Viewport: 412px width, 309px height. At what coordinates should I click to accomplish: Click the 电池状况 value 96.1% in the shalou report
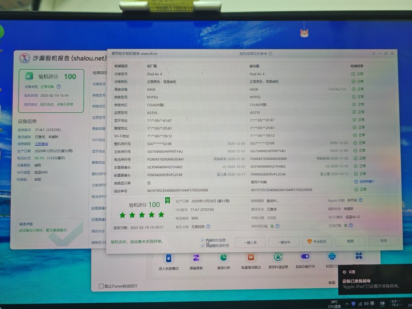click(x=39, y=158)
